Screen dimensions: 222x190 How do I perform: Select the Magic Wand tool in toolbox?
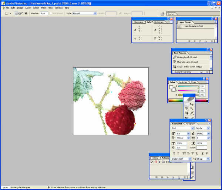coord(192,109)
